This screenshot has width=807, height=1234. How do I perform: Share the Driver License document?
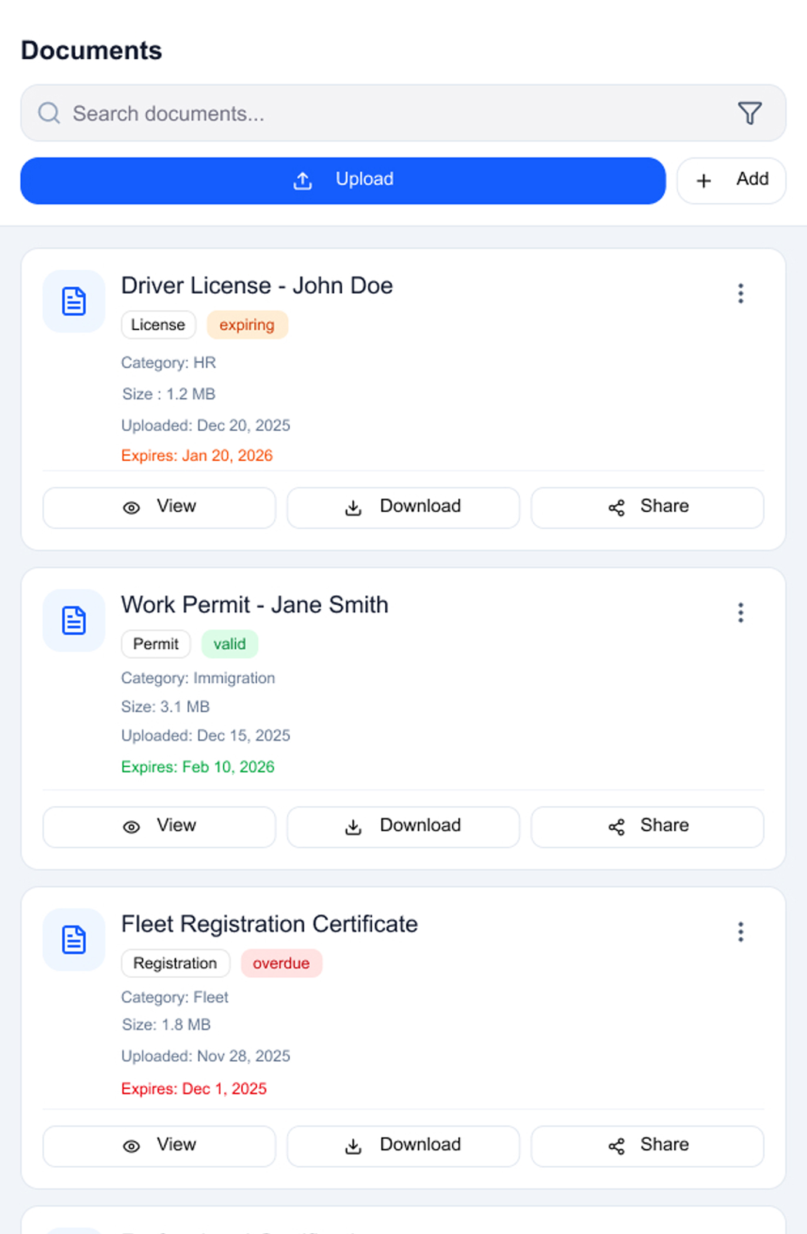647,507
